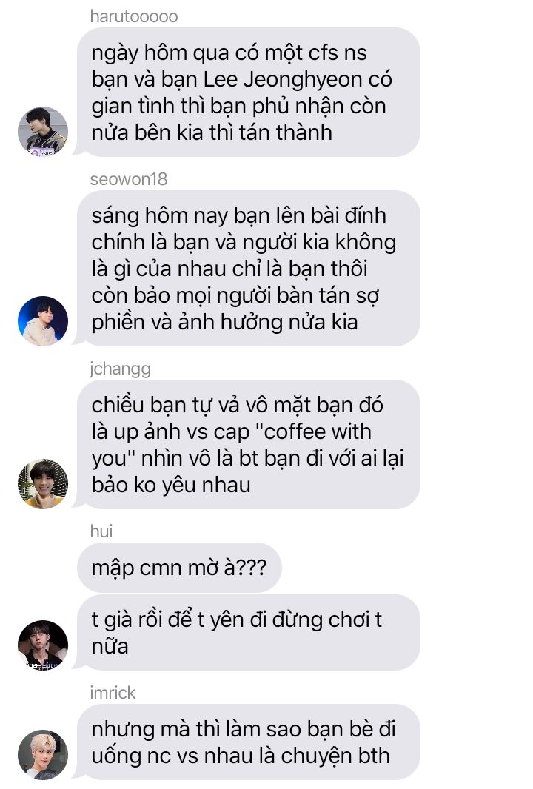Select the bubble 'mập cmn mờ à???'
The width and height of the screenshot is (533, 789).
[179, 568]
